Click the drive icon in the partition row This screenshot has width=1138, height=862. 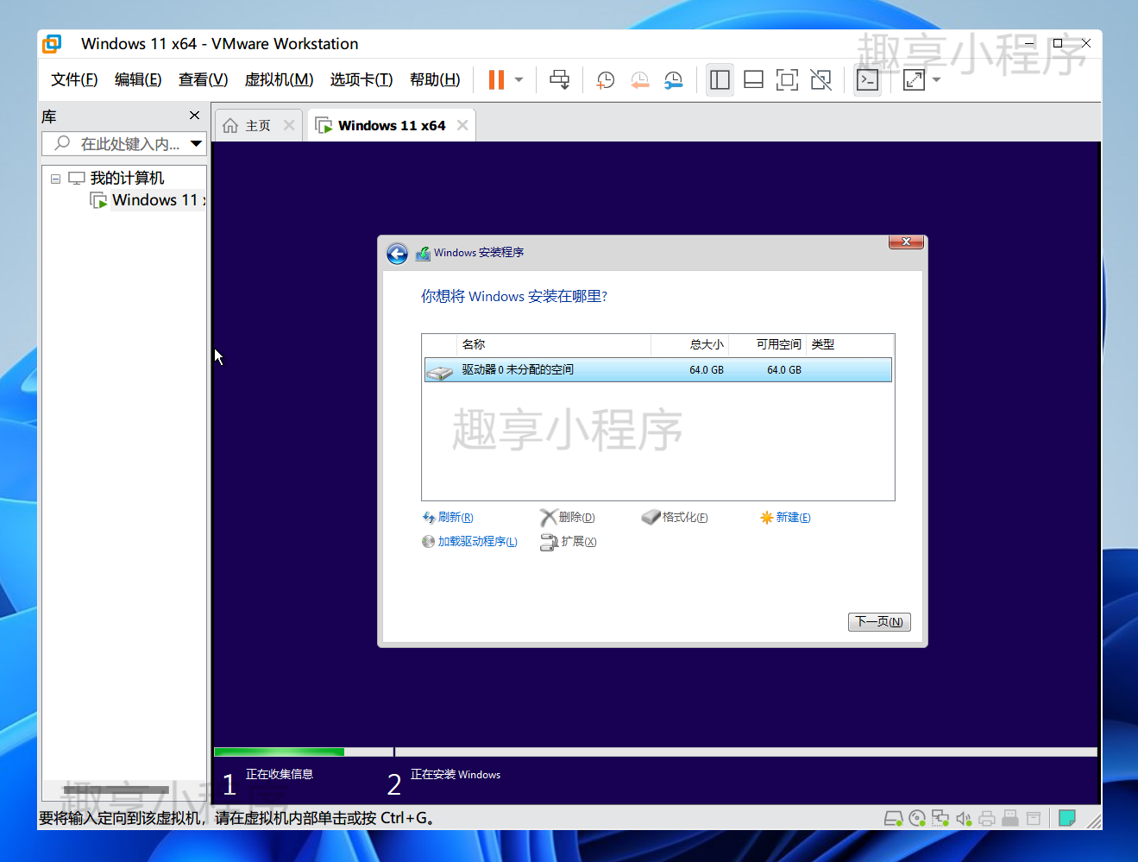439,372
